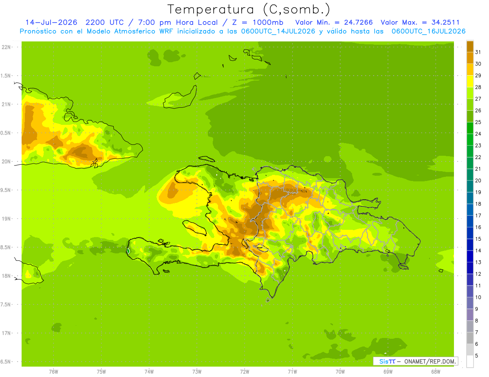
Task: Click the "21N" latitude label
Action: (x=7, y=104)
